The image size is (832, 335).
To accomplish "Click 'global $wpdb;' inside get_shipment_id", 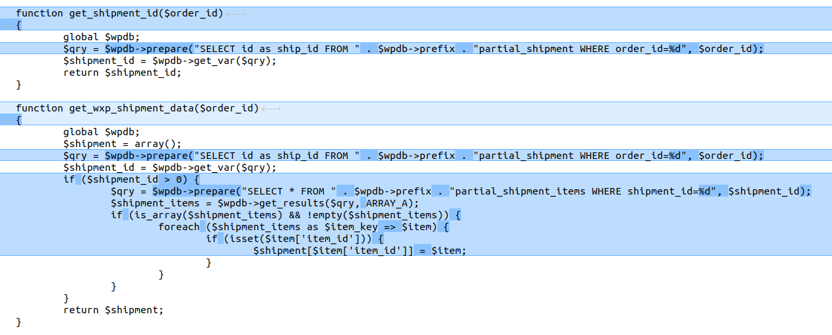I will click(102, 37).
